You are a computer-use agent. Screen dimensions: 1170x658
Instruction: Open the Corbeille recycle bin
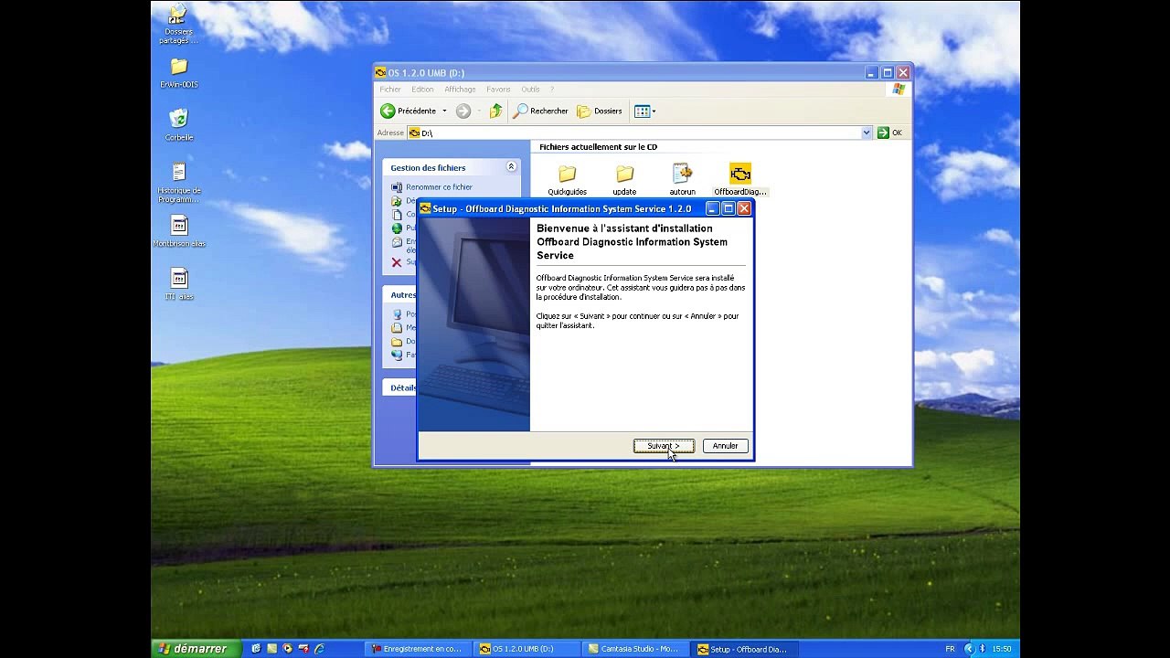tap(178, 125)
